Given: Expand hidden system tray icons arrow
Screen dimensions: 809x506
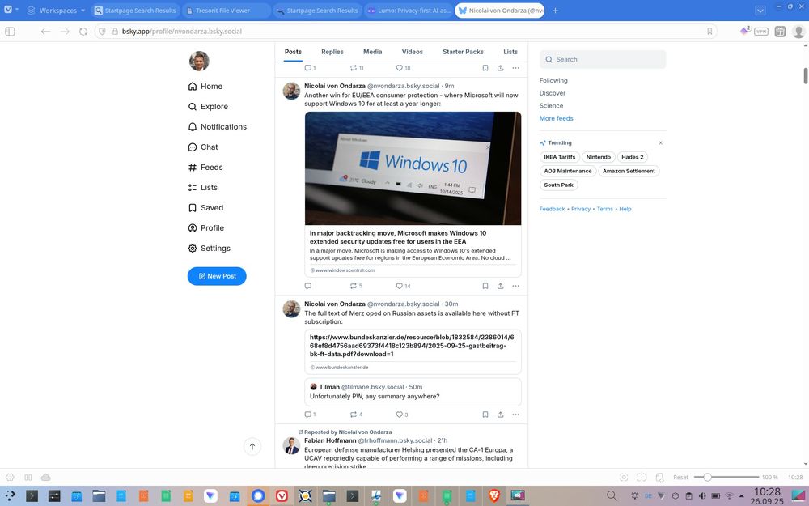Looking at the screenshot, I should [742, 495].
